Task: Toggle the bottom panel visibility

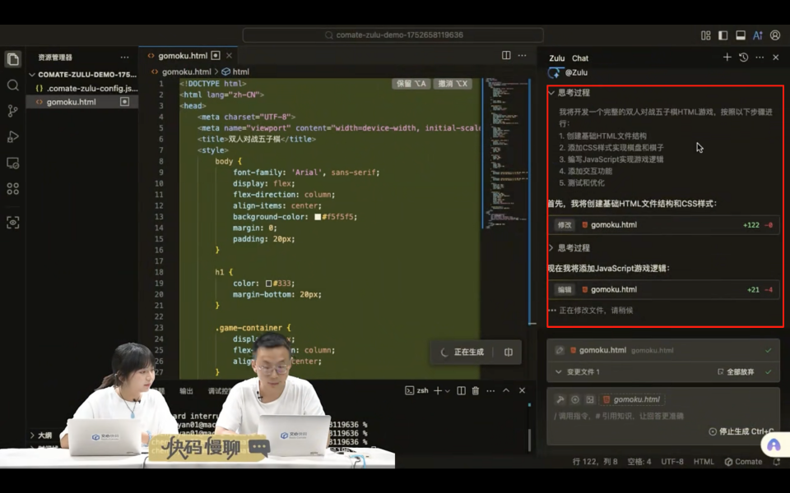Action: click(x=741, y=35)
